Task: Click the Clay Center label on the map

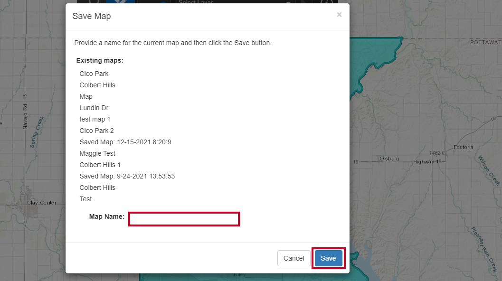Action: (42, 203)
